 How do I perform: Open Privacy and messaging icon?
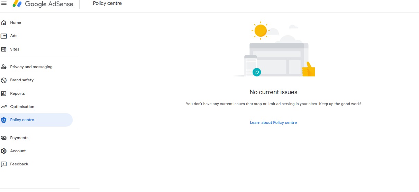(x=4, y=67)
